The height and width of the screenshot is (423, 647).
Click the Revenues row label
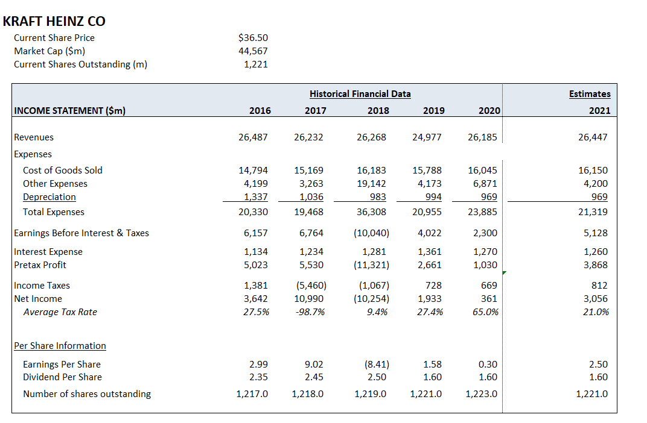(x=34, y=137)
